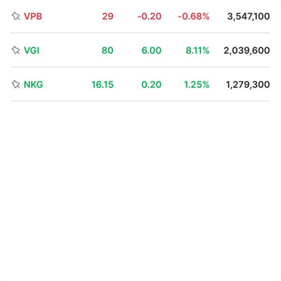Click NKG's percent change 1.25%
This screenshot has width=281, height=281.
coord(197,85)
